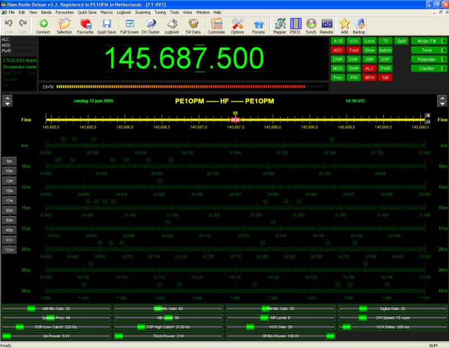Select the 15m band button
Image resolution: width=449 pixels, height=348 pixels.
[10, 191]
